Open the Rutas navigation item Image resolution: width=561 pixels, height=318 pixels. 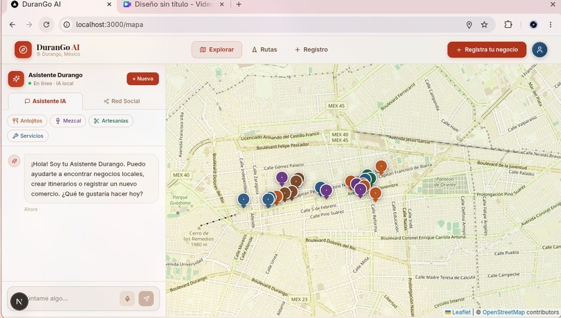[264, 49]
